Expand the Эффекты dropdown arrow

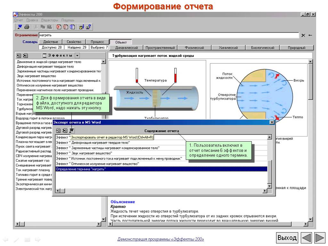[x=78, y=56]
